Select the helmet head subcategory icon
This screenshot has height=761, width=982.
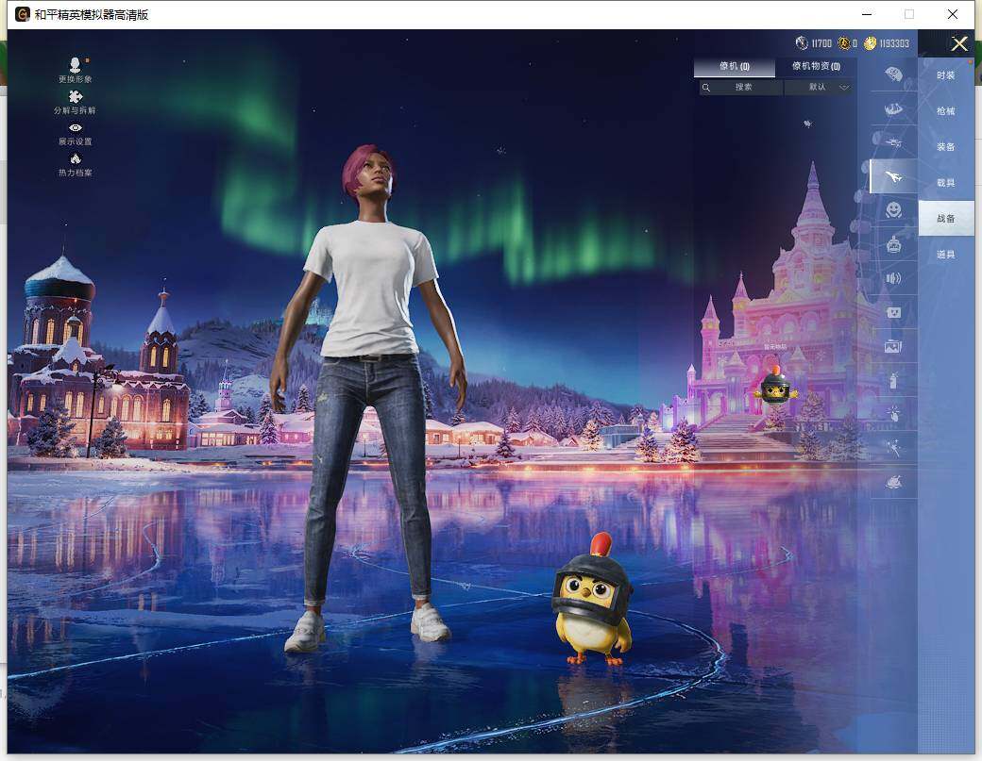pyautogui.click(x=893, y=244)
